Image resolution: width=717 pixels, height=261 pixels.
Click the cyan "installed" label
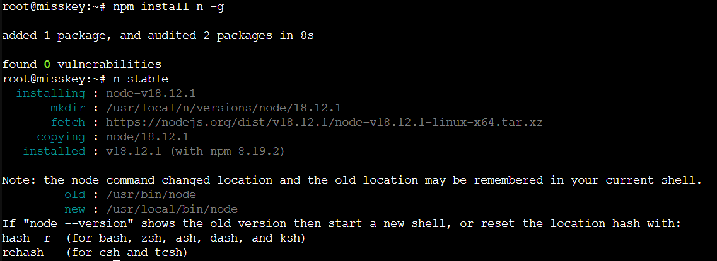(x=54, y=151)
